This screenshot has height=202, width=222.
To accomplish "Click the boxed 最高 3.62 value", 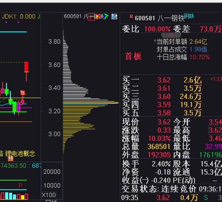I will 215,130.
